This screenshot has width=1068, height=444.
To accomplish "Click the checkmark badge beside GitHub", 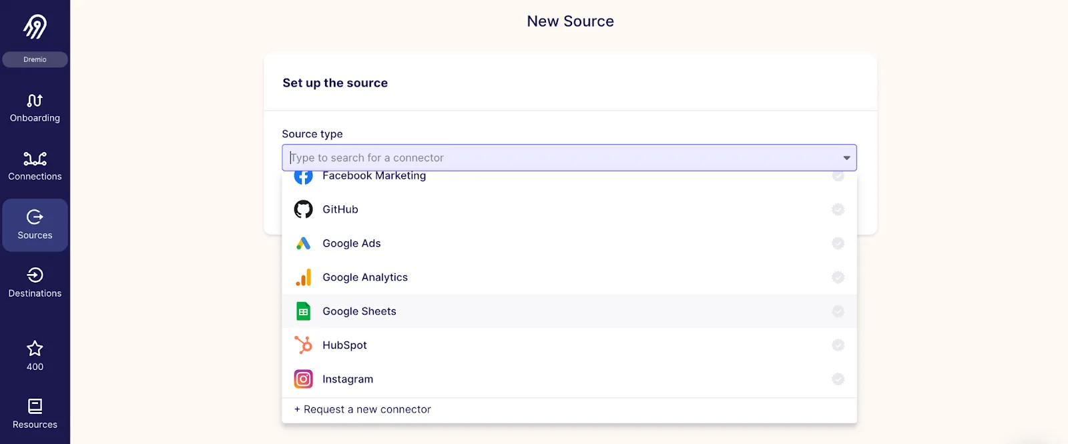I will [x=838, y=209].
